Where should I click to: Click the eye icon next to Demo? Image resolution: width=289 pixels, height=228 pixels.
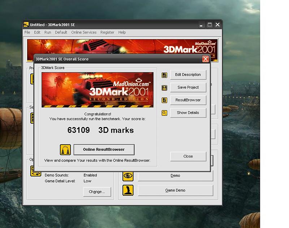coord(128,176)
